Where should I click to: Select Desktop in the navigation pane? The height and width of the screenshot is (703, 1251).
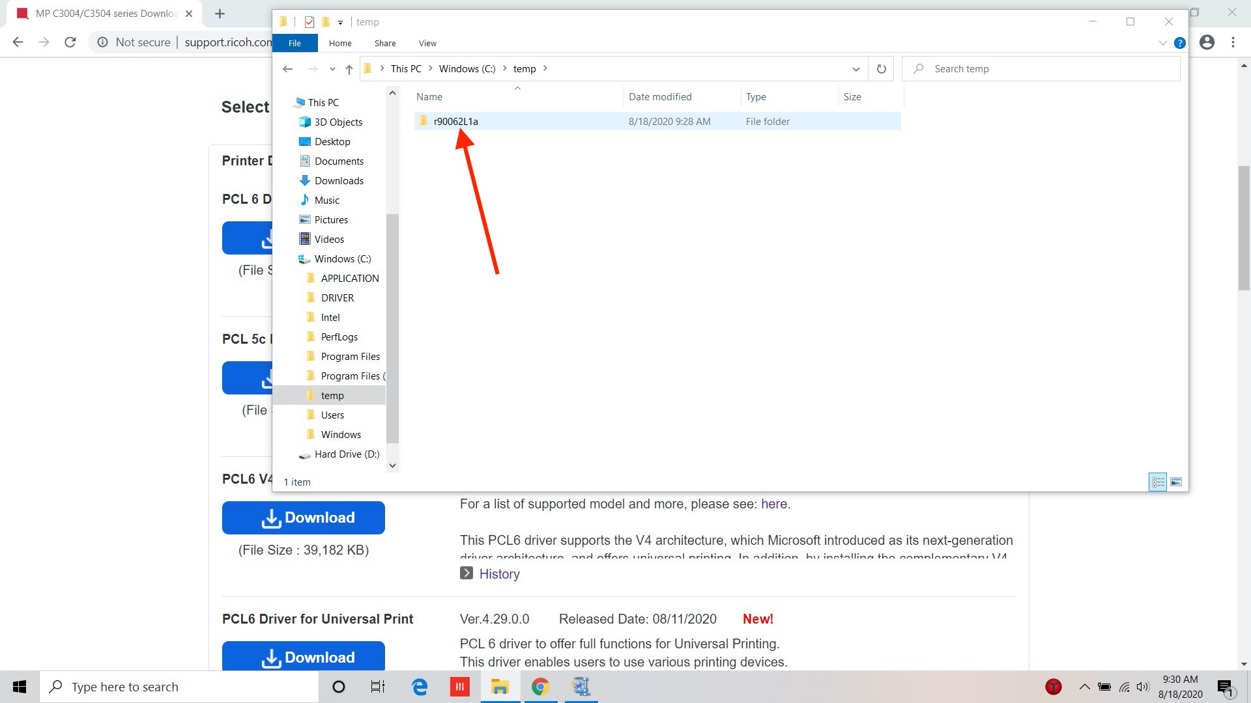pos(332,141)
